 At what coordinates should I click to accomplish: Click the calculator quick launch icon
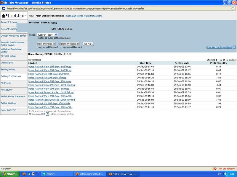point(33,174)
